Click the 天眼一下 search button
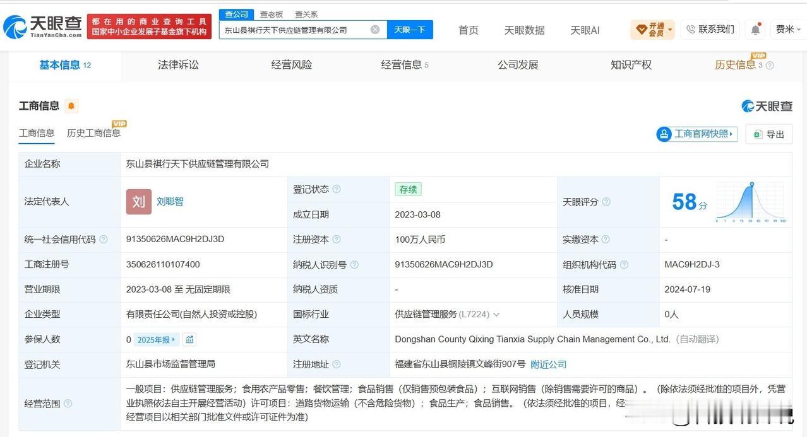The image size is (807, 437). [x=410, y=30]
